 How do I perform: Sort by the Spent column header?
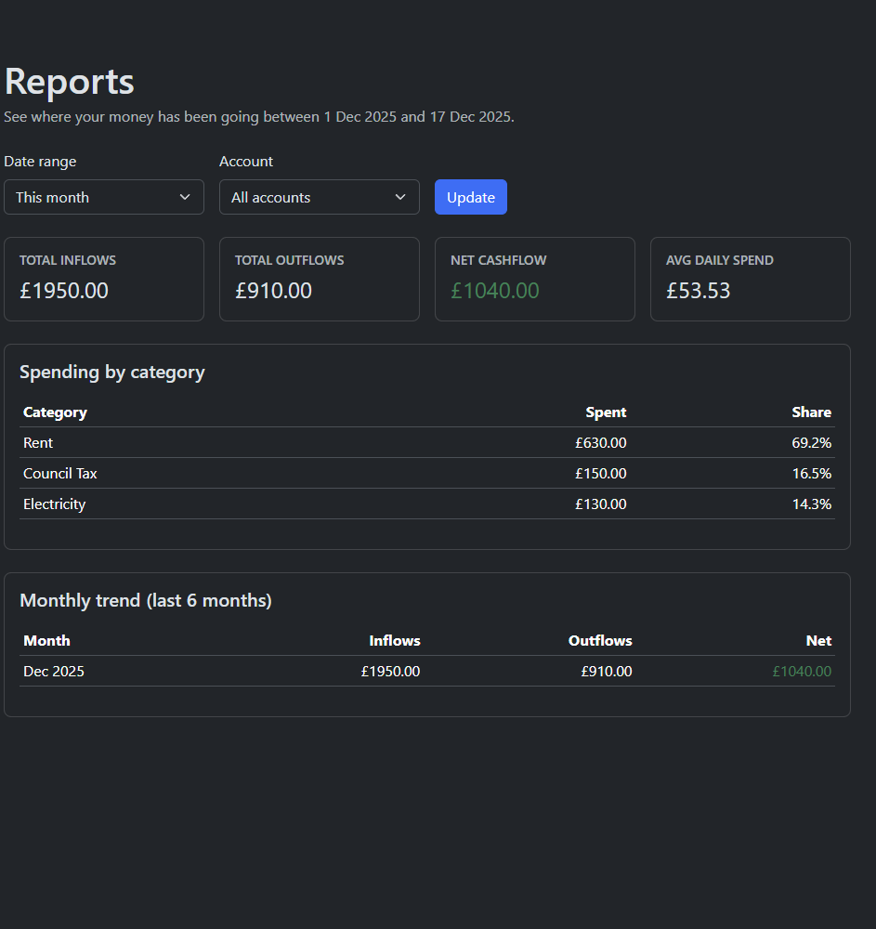606,412
